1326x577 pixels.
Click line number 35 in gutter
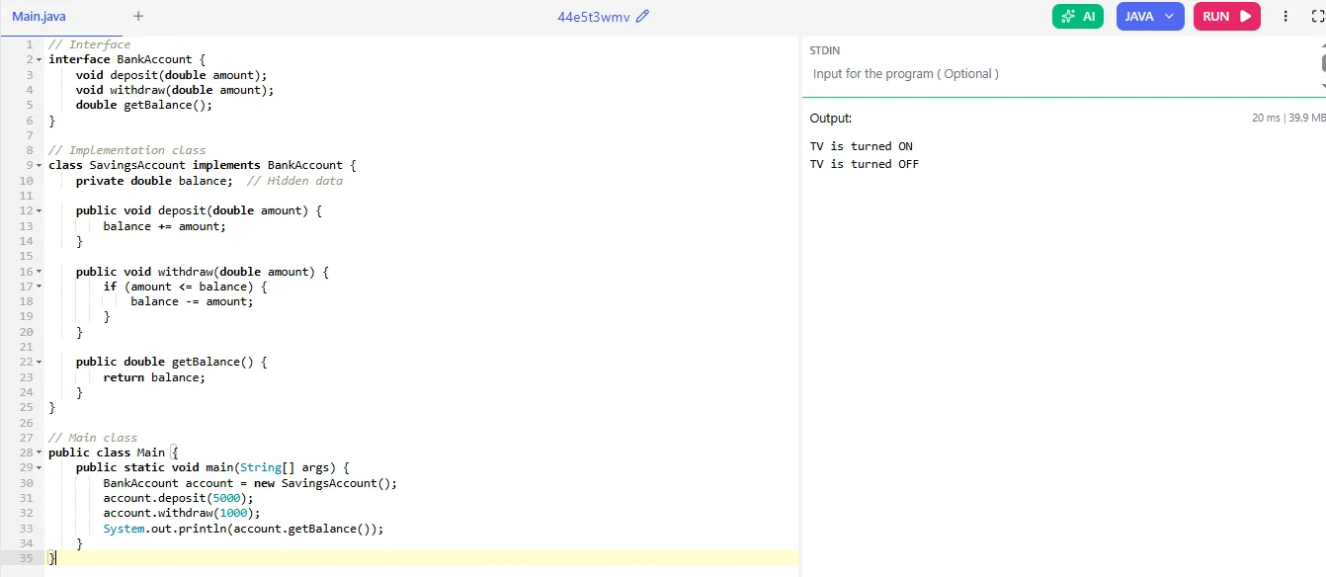click(x=26, y=558)
